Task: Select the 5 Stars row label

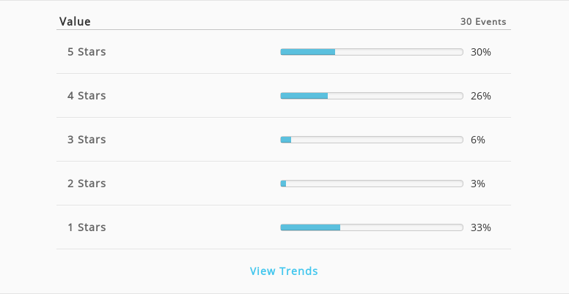Action: pos(87,52)
